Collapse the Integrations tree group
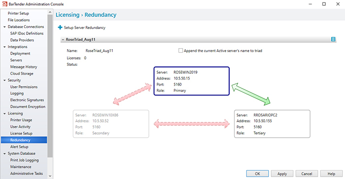Screen dimensions: 345x179 [x=4, y=47]
